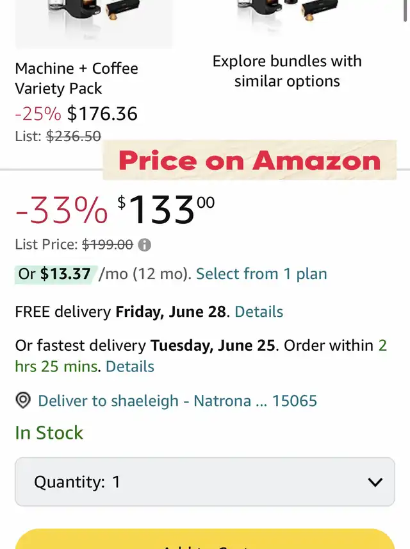
Task: Open Details link for fastest delivery
Action: 130,367
